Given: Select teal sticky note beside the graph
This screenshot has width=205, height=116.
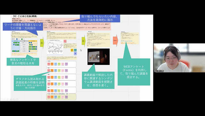Looking at the screenshot, I should coord(75,50).
